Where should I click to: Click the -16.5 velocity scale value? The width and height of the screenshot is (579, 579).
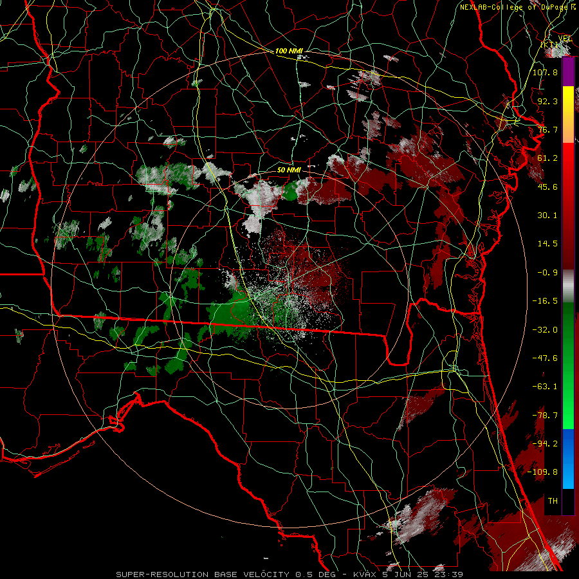545,301
